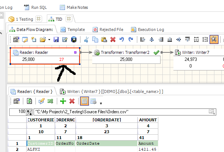The image size is (224, 152).
Task: Click the checklist-edit icon beside save
Action: coord(65,39)
